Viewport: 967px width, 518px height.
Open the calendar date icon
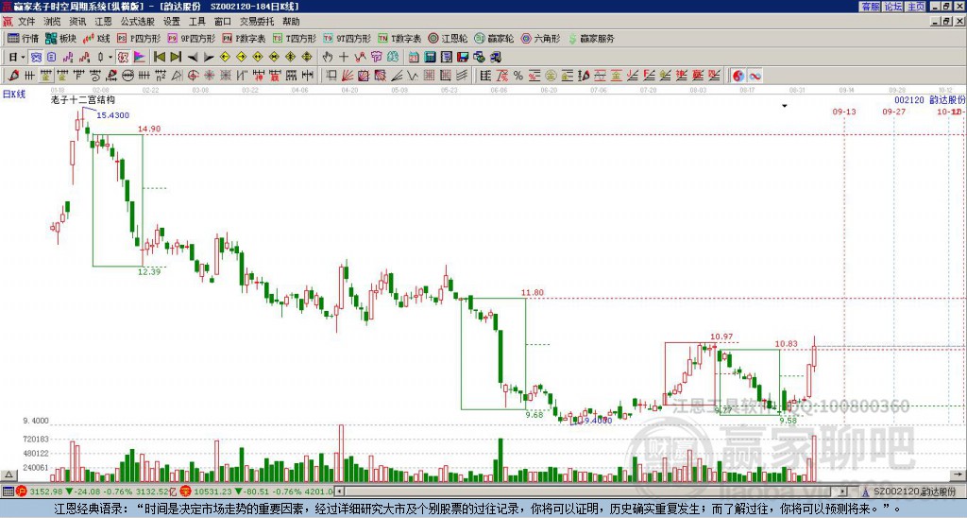pos(414,58)
